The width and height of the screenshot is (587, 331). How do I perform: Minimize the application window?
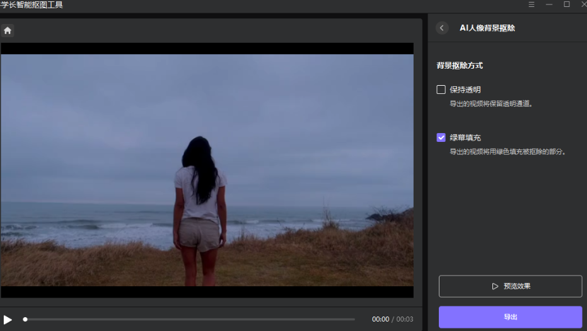coord(549,4)
